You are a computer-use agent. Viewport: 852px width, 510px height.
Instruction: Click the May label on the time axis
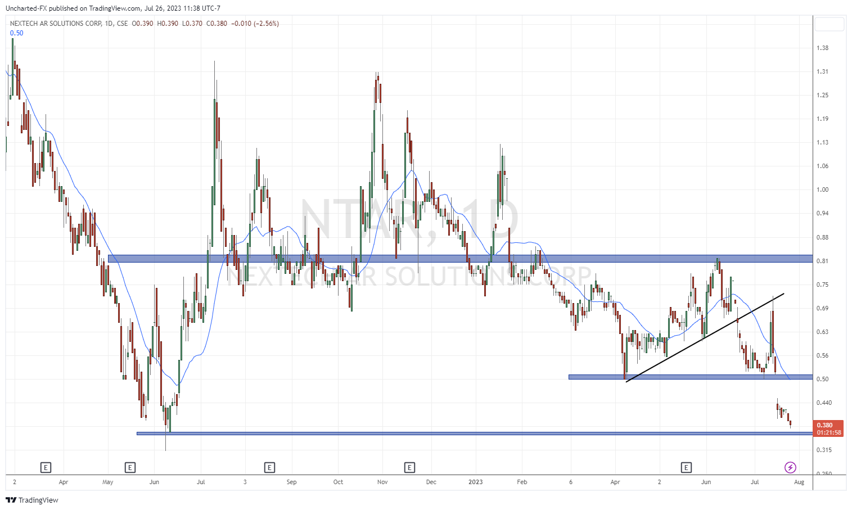click(108, 482)
